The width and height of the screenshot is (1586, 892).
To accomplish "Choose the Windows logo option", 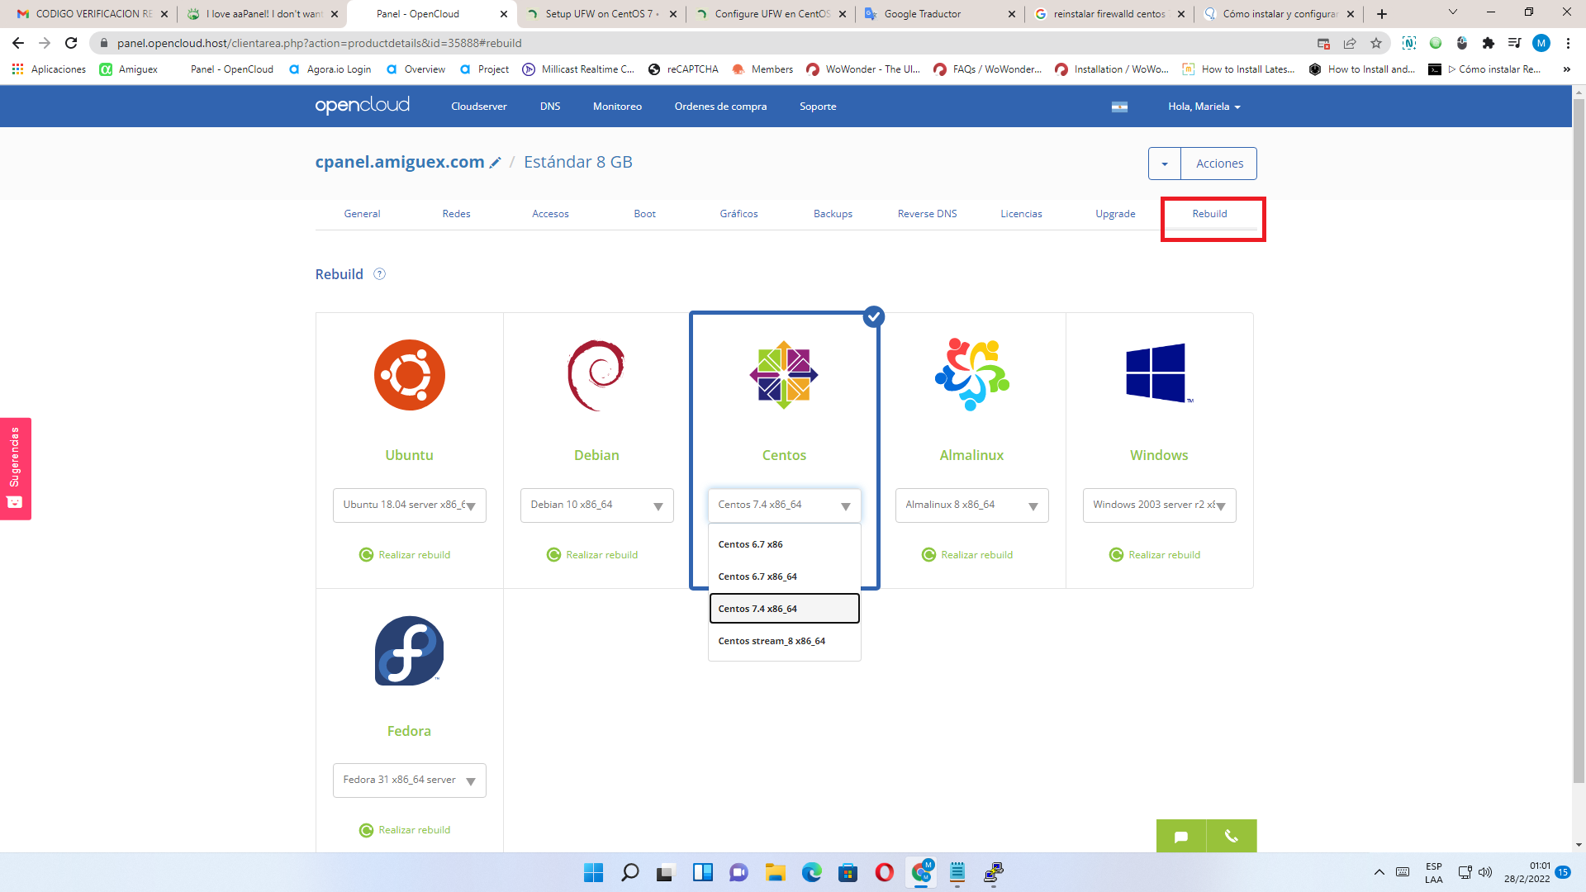I will [x=1158, y=373].
